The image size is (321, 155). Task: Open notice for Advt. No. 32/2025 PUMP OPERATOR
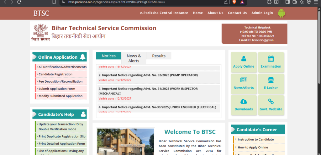point(148,75)
